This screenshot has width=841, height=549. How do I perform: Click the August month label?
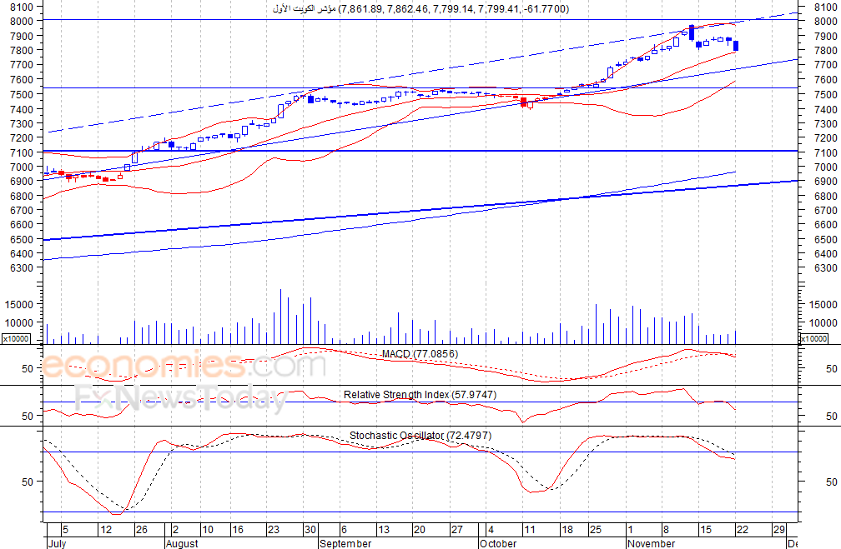[x=182, y=544]
